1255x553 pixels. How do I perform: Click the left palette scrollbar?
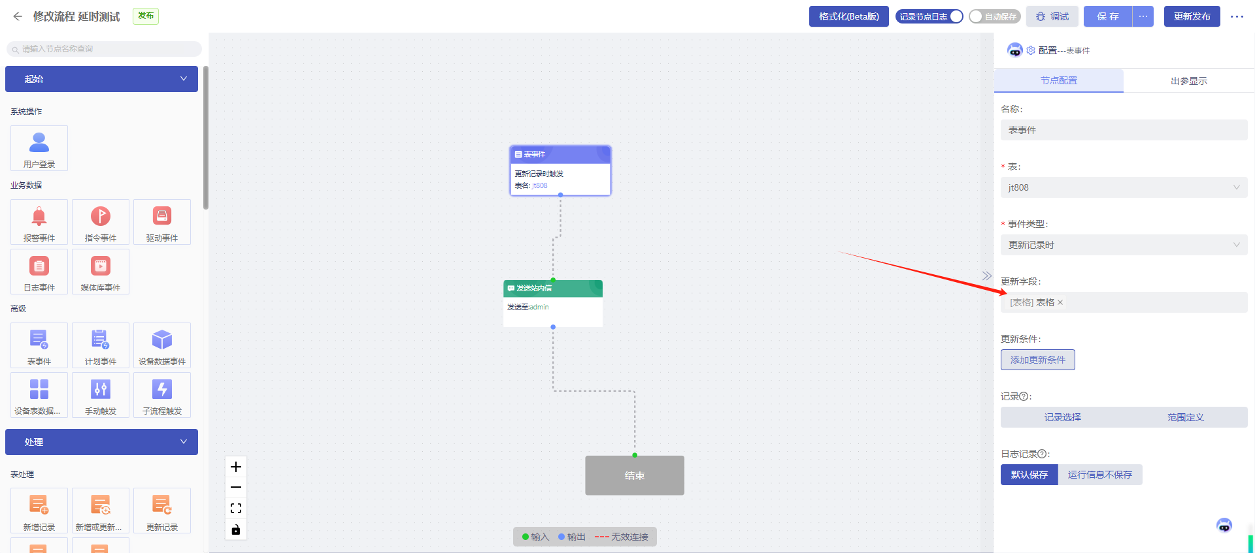point(206,138)
